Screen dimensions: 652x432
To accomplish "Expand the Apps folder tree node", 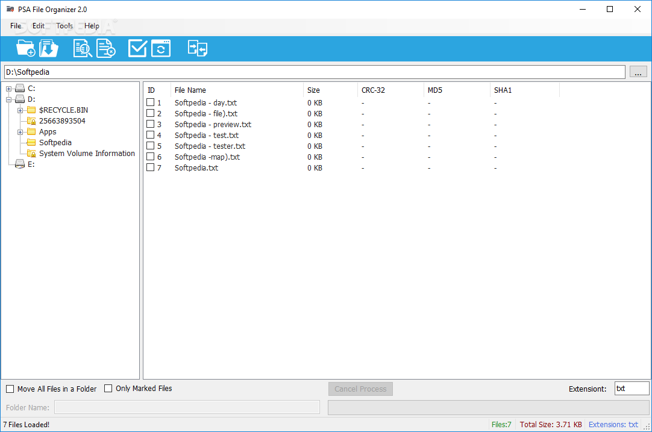I will 20,132.
